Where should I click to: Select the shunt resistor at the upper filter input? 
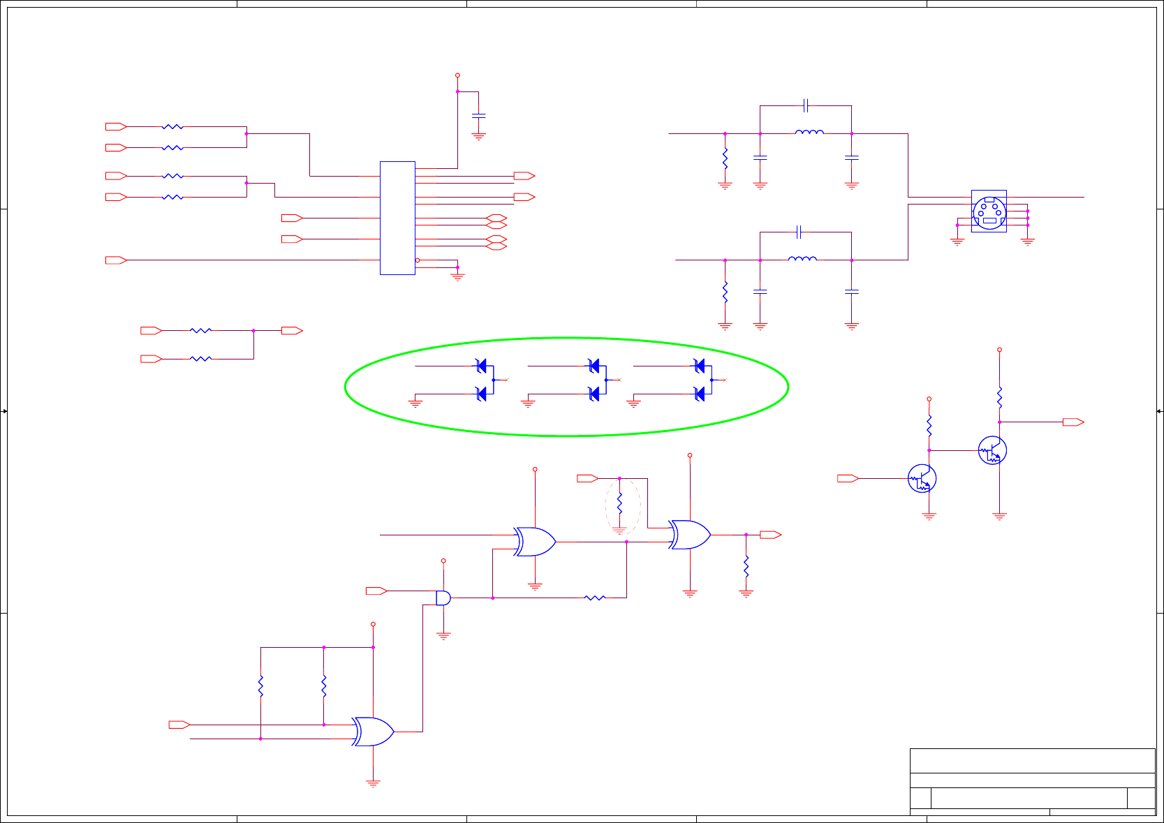725,158
